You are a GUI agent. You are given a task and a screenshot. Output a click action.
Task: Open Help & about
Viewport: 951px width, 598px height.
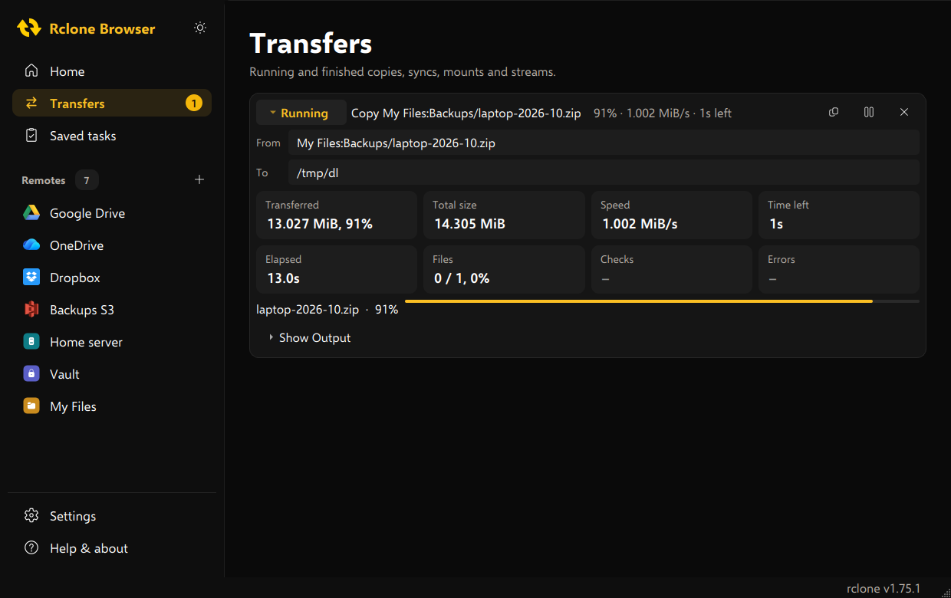click(x=112, y=548)
